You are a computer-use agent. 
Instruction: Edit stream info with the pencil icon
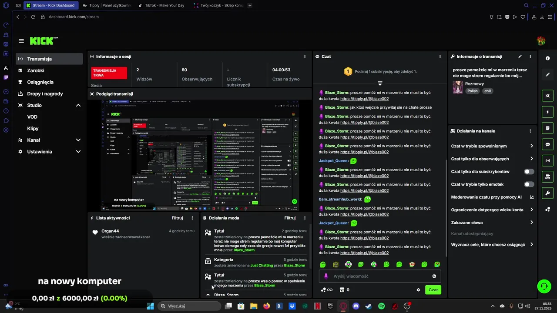pyautogui.click(x=520, y=57)
